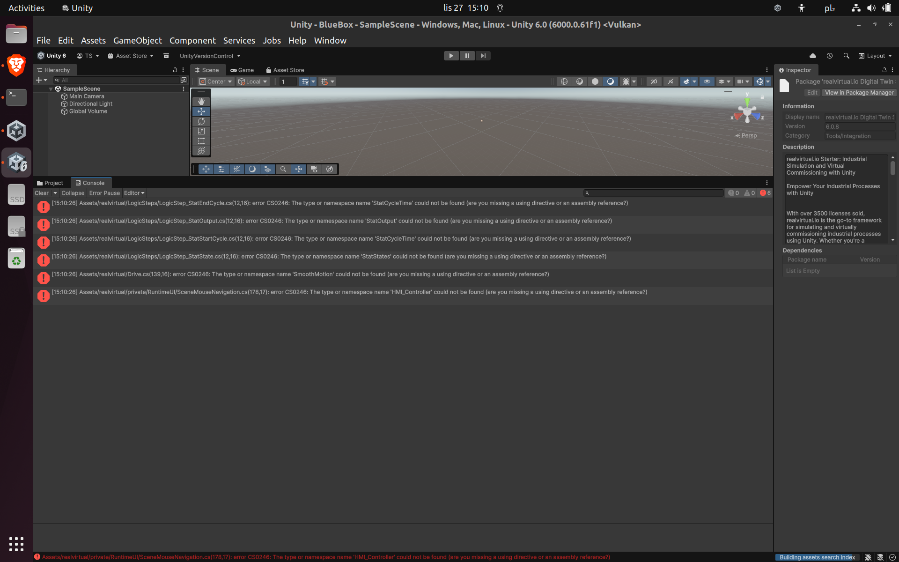Click View in Package Manager button
Viewport: 899px width, 562px height.
[859, 93]
